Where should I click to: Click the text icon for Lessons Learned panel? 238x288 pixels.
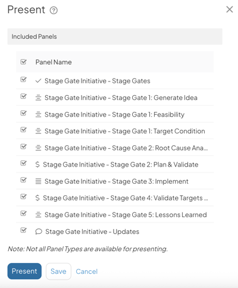[x=38, y=215]
